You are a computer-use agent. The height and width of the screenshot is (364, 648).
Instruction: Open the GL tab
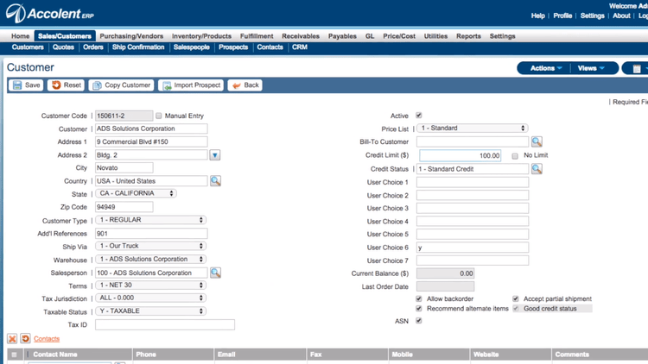pos(370,36)
